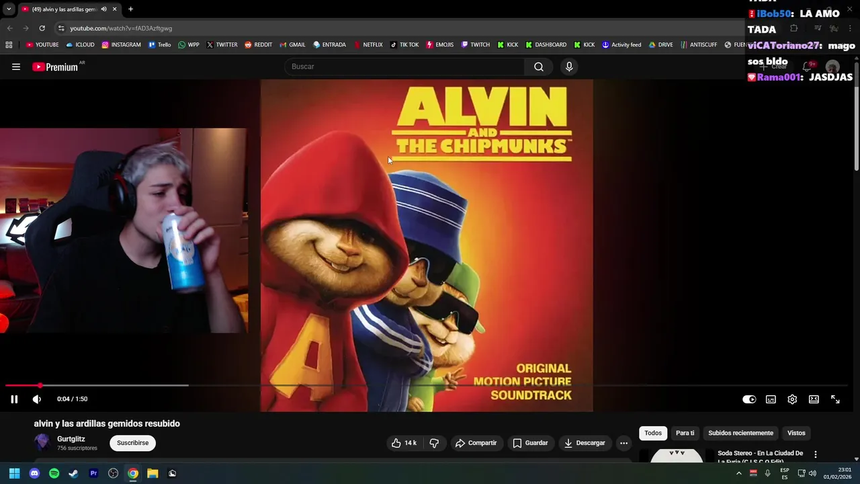Open Premiere Pro from the taskbar
Viewport: 860px width, 484px height.
[x=93, y=473]
